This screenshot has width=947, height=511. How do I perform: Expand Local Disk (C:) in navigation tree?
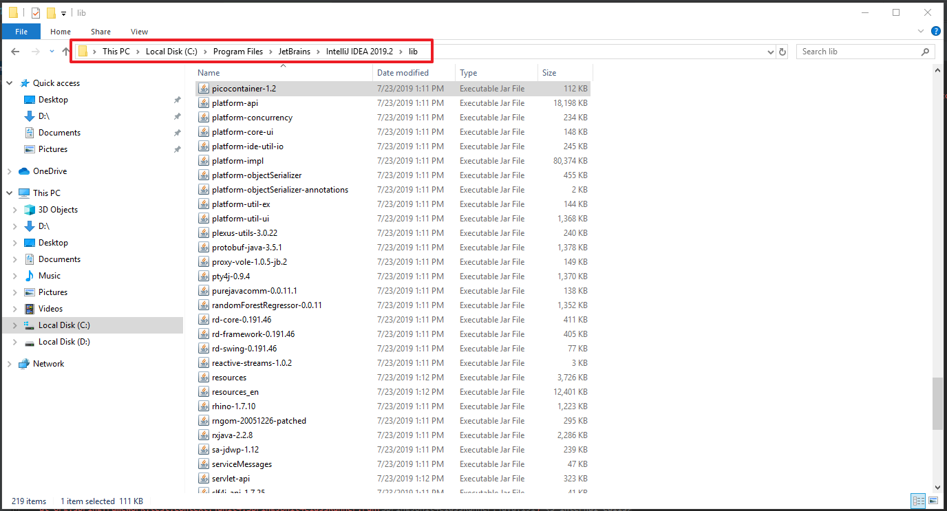coord(15,325)
